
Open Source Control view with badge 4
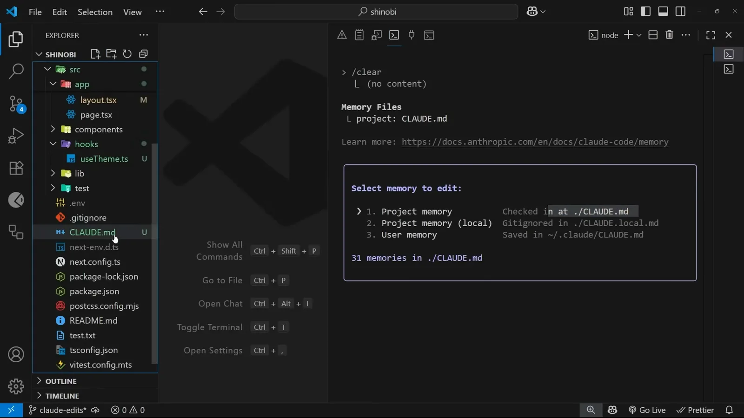tap(16, 104)
